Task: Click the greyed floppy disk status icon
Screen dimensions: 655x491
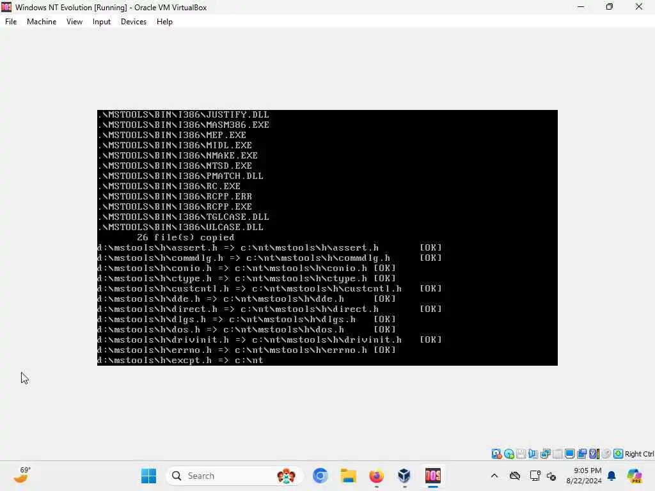Action: (521, 454)
